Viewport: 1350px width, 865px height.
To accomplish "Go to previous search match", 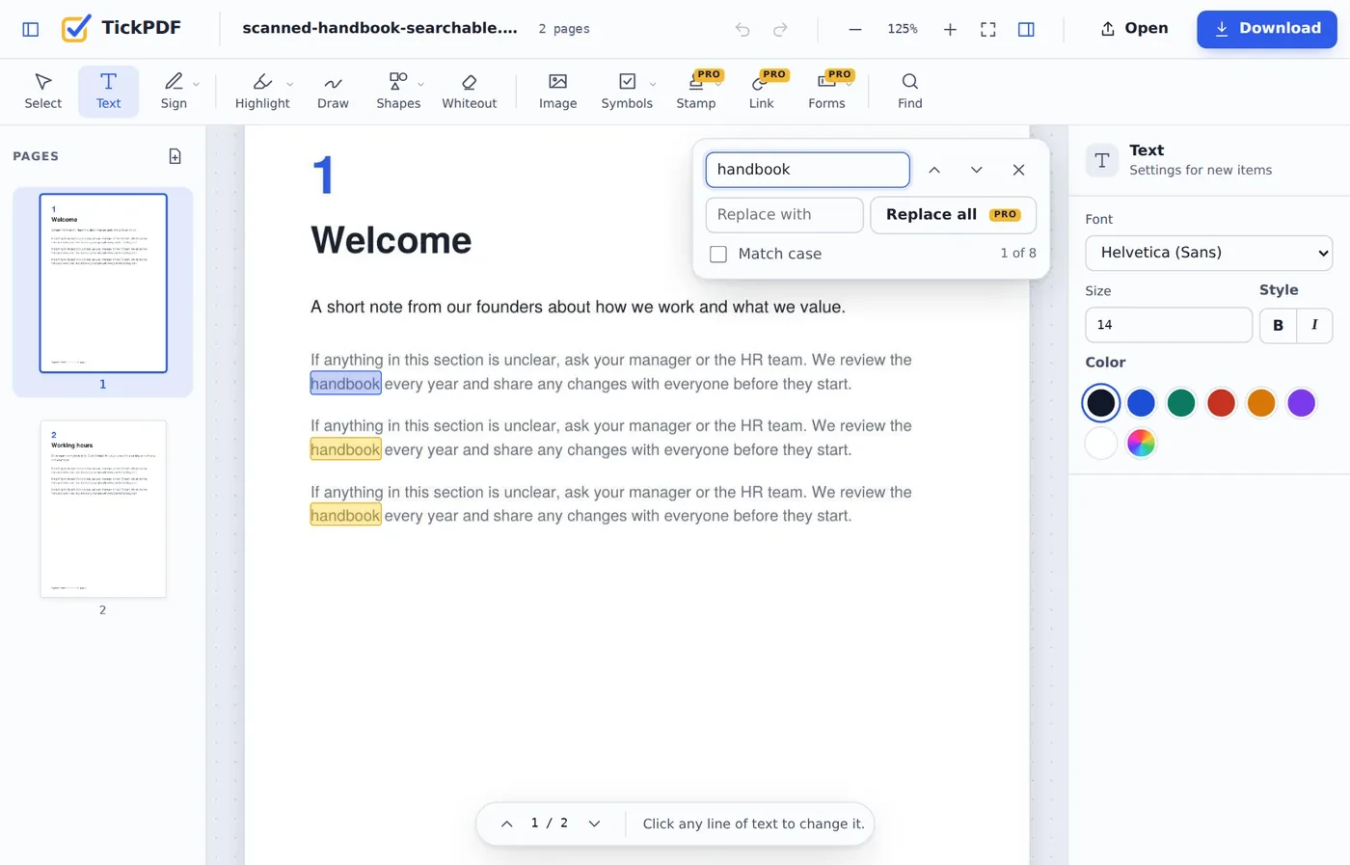I will [x=934, y=170].
